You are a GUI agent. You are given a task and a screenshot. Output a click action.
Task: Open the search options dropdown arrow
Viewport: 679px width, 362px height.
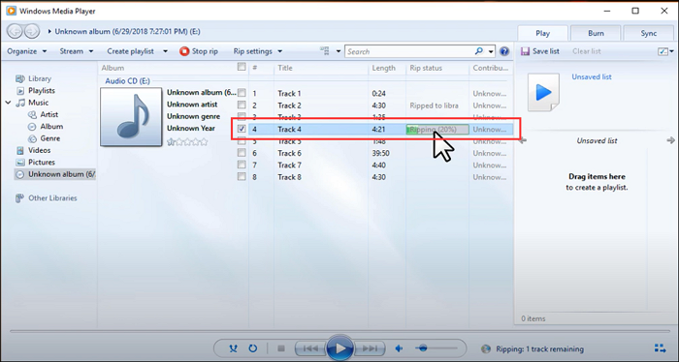pyautogui.click(x=491, y=51)
